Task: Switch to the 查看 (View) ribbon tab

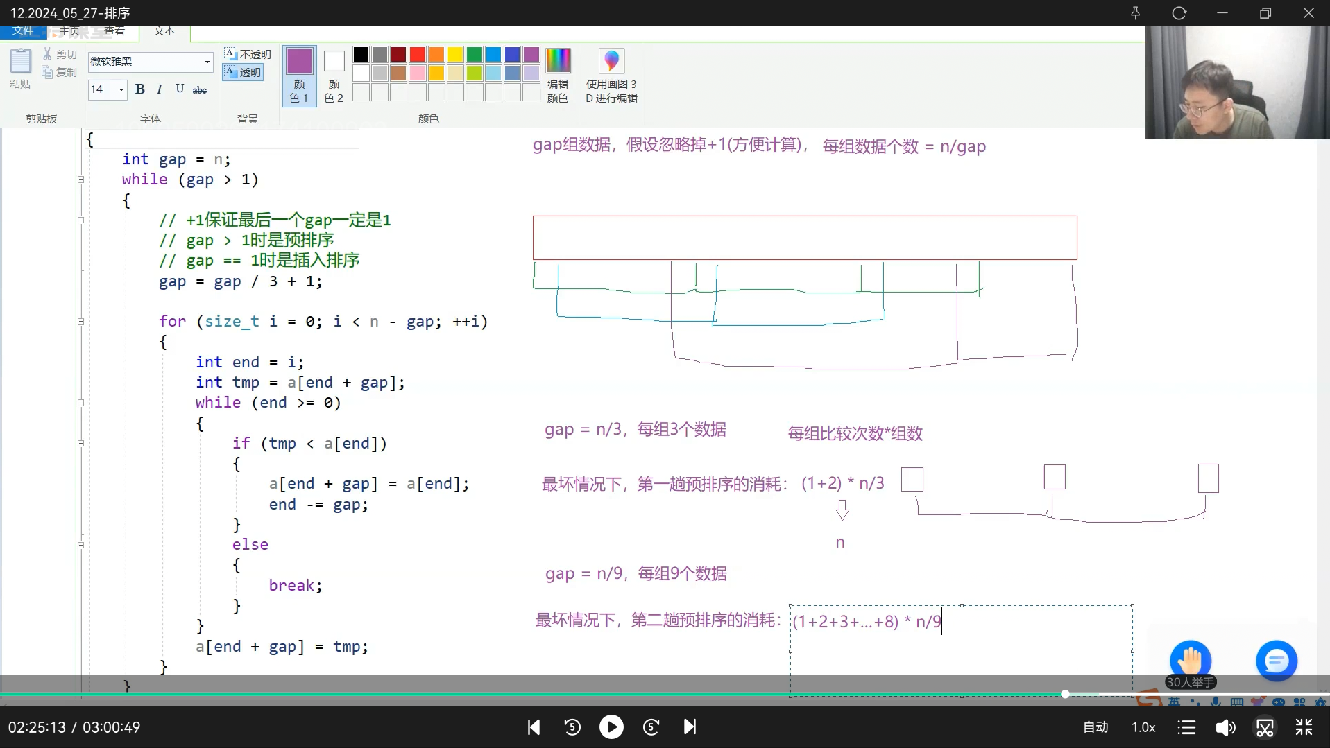Action: 114,31
